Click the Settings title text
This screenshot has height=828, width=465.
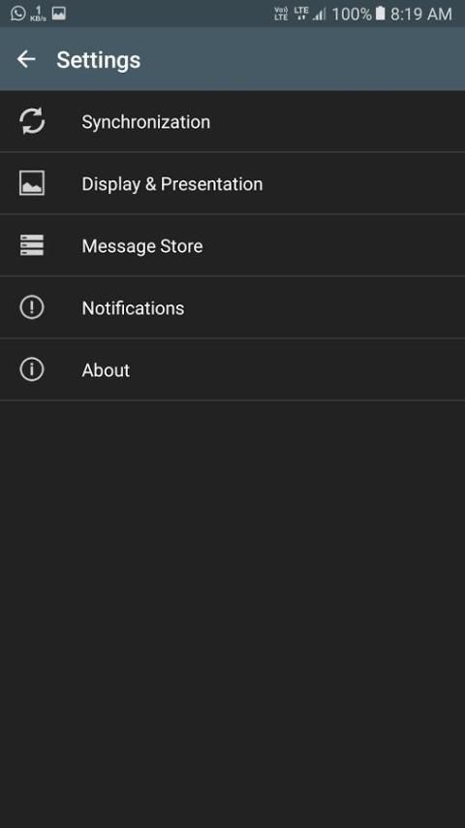coord(99,60)
